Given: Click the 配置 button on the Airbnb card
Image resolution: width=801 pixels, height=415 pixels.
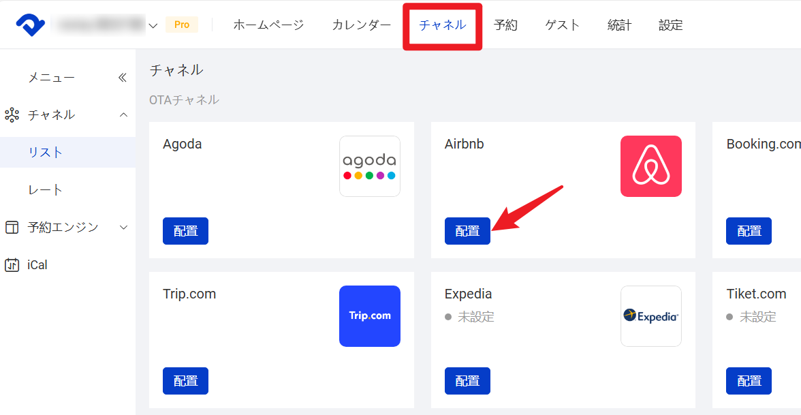Looking at the screenshot, I should [x=467, y=230].
